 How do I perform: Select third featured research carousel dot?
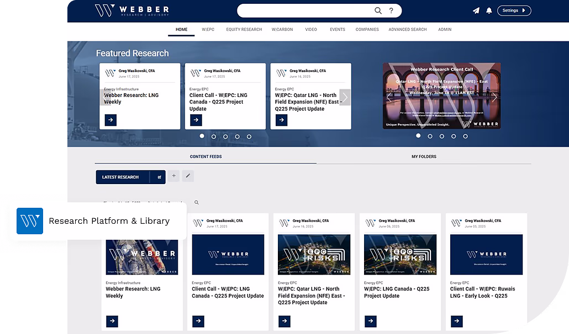225,137
